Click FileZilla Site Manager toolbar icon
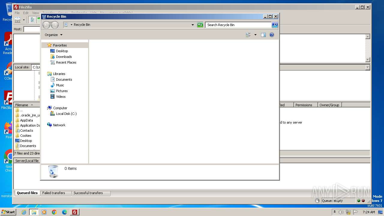Viewport: 384px width, 216px height. [18, 20]
